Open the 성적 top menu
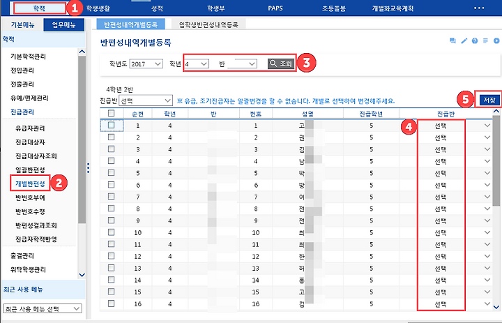The width and height of the screenshot is (502, 323). point(157,8)
